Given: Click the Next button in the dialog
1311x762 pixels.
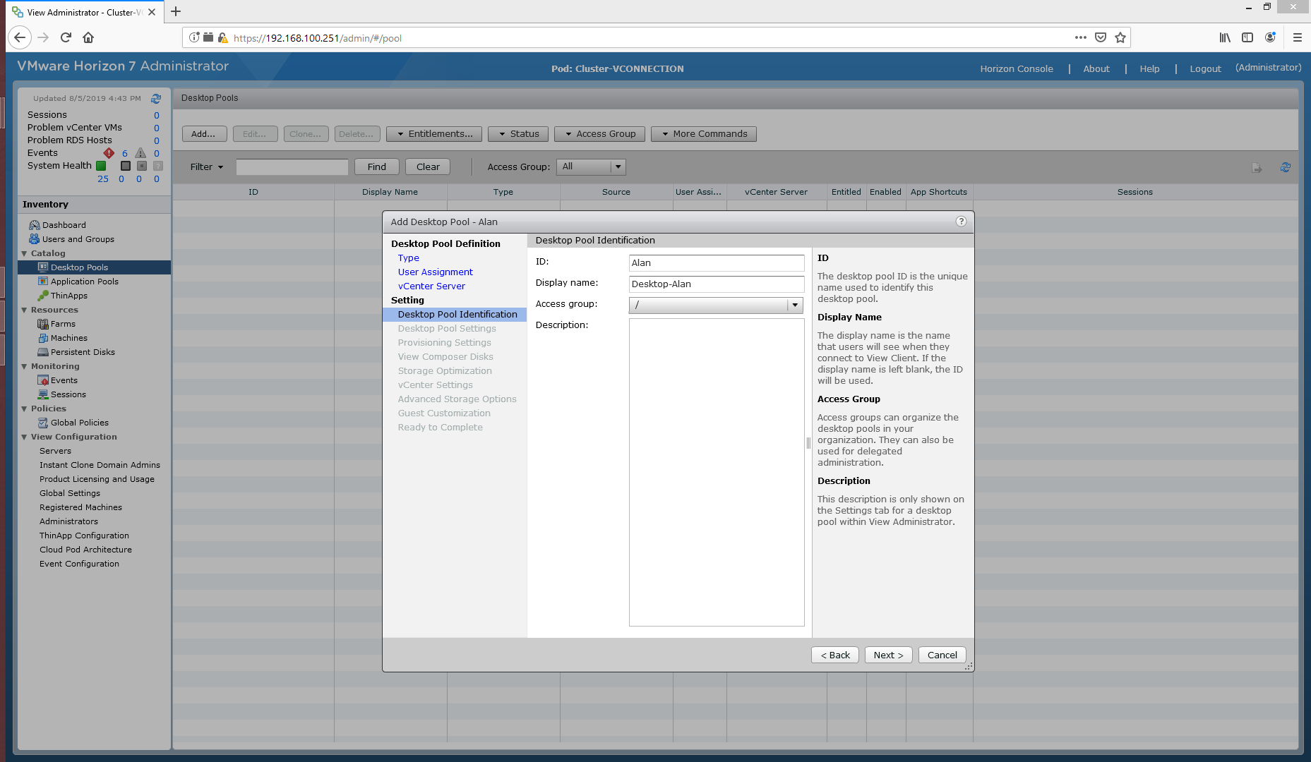Looking at the screenshot, I should pyautogui.click(x=888, y=655).
